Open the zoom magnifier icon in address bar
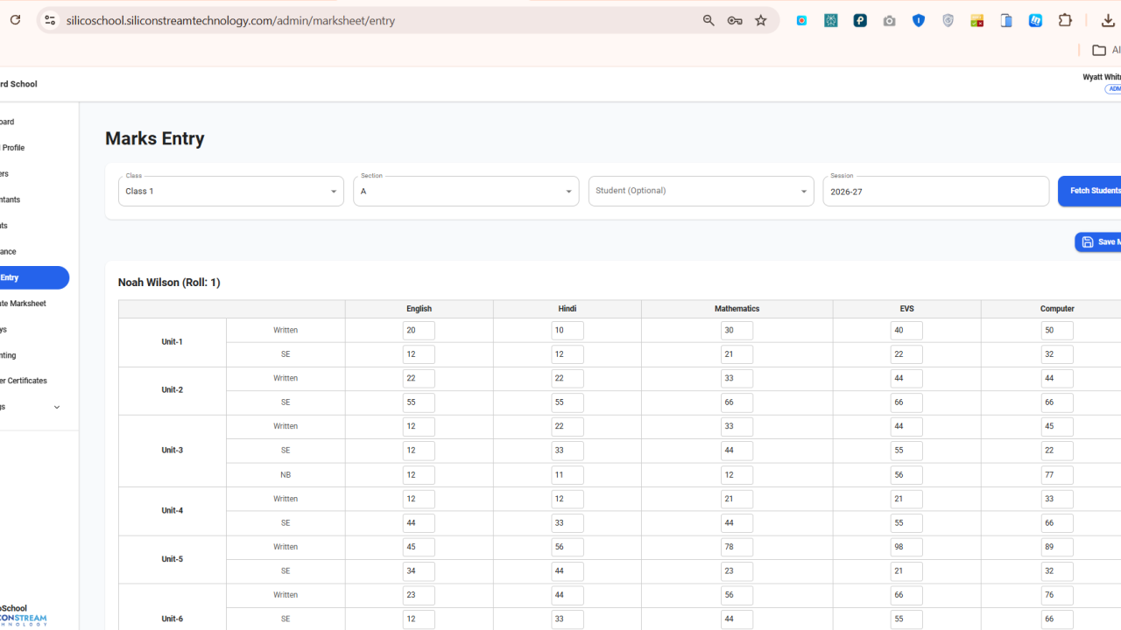 pyautogui.click(x=709, y=20)
